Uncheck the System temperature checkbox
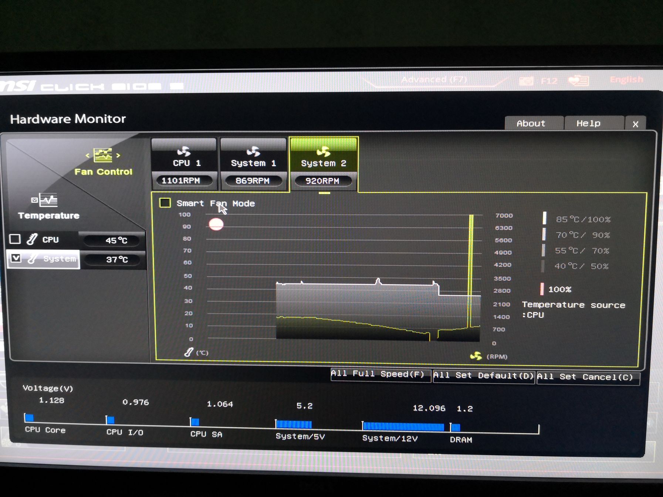The image size is (663, 497). pos(16,258)
